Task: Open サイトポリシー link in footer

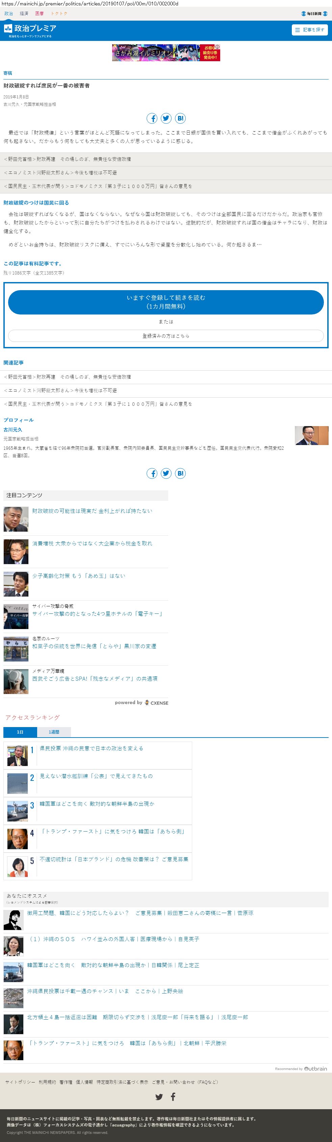Action: click(20, 1082)
